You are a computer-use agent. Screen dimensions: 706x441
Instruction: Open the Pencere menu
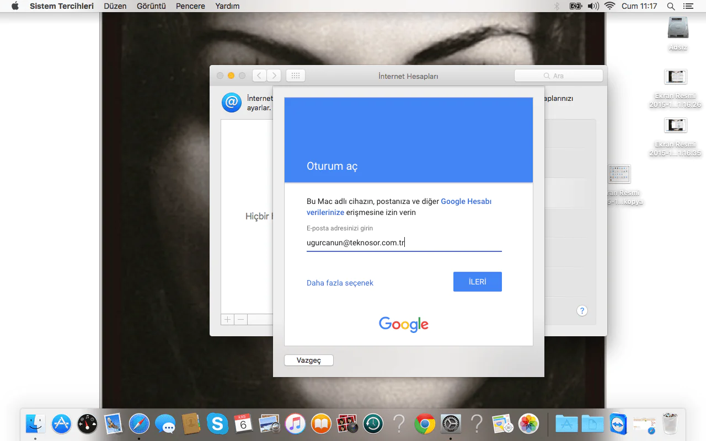pyautogui.click(x=190, y=6)
